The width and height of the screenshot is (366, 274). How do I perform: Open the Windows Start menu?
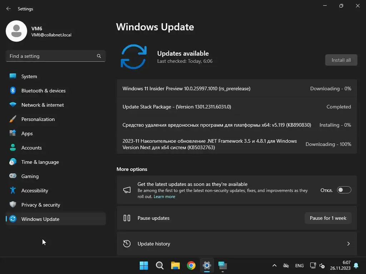[x=144, y=265]
